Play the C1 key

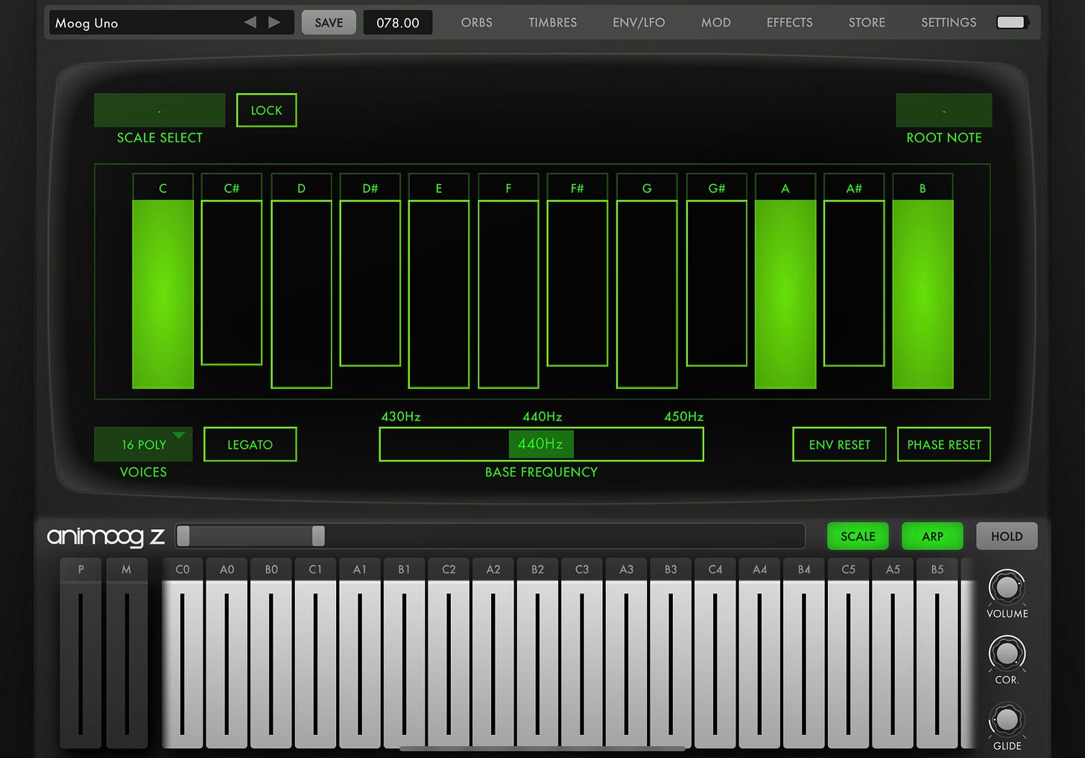click(316, 663)
